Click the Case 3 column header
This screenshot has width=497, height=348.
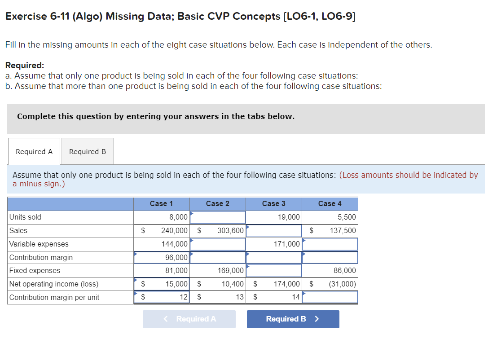274,203
